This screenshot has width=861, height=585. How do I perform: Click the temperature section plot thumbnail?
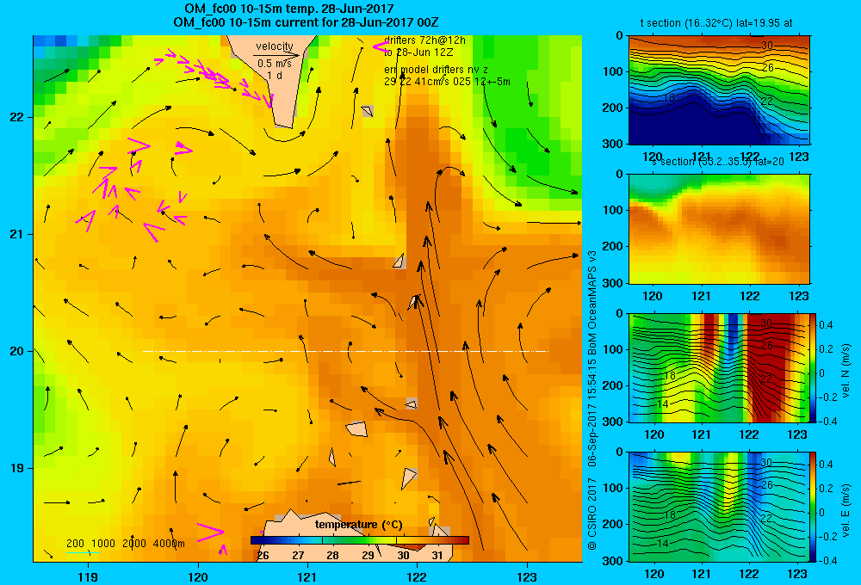(x=719, y=90)
